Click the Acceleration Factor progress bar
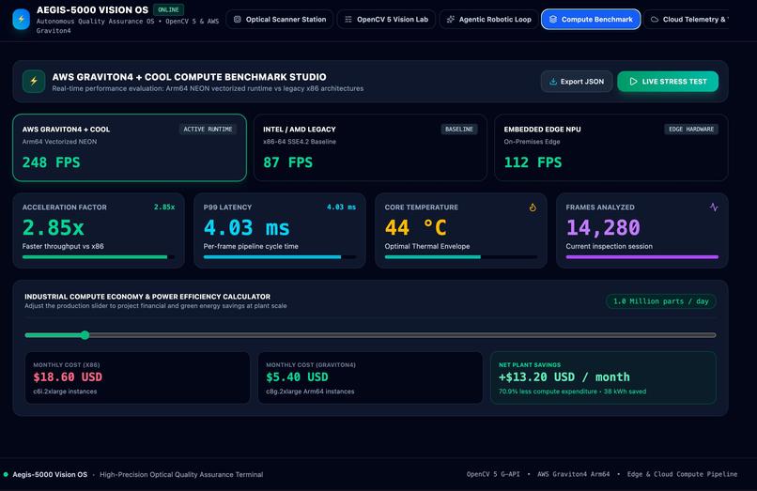This screenshot has width=757, height=491. click(99, 257)
